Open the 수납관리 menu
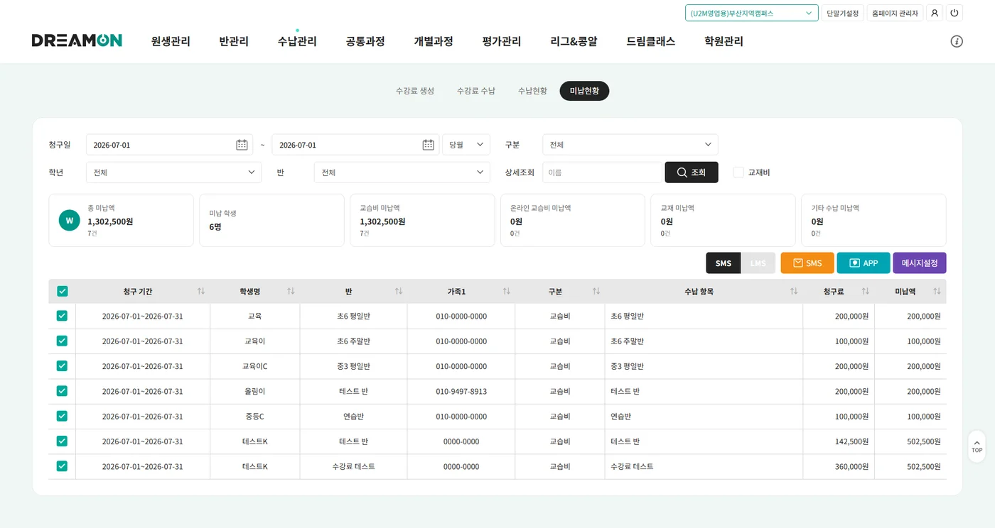995x528 pixels. 297,41
